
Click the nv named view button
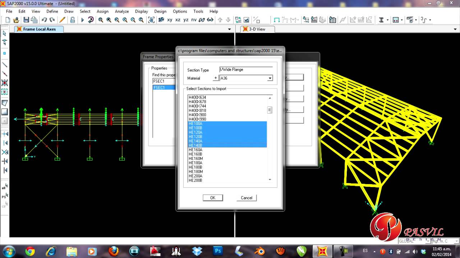click(194, 20)
